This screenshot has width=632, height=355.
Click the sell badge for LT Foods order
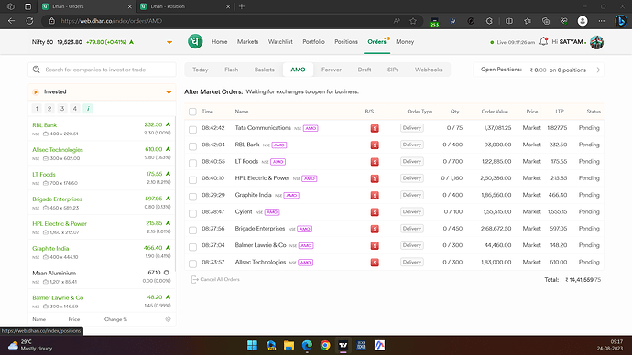(375, 162)
